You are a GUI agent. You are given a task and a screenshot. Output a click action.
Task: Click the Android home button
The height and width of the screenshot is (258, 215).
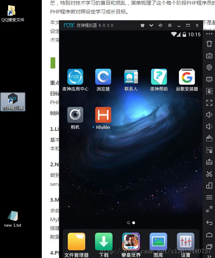coord(209,235)
